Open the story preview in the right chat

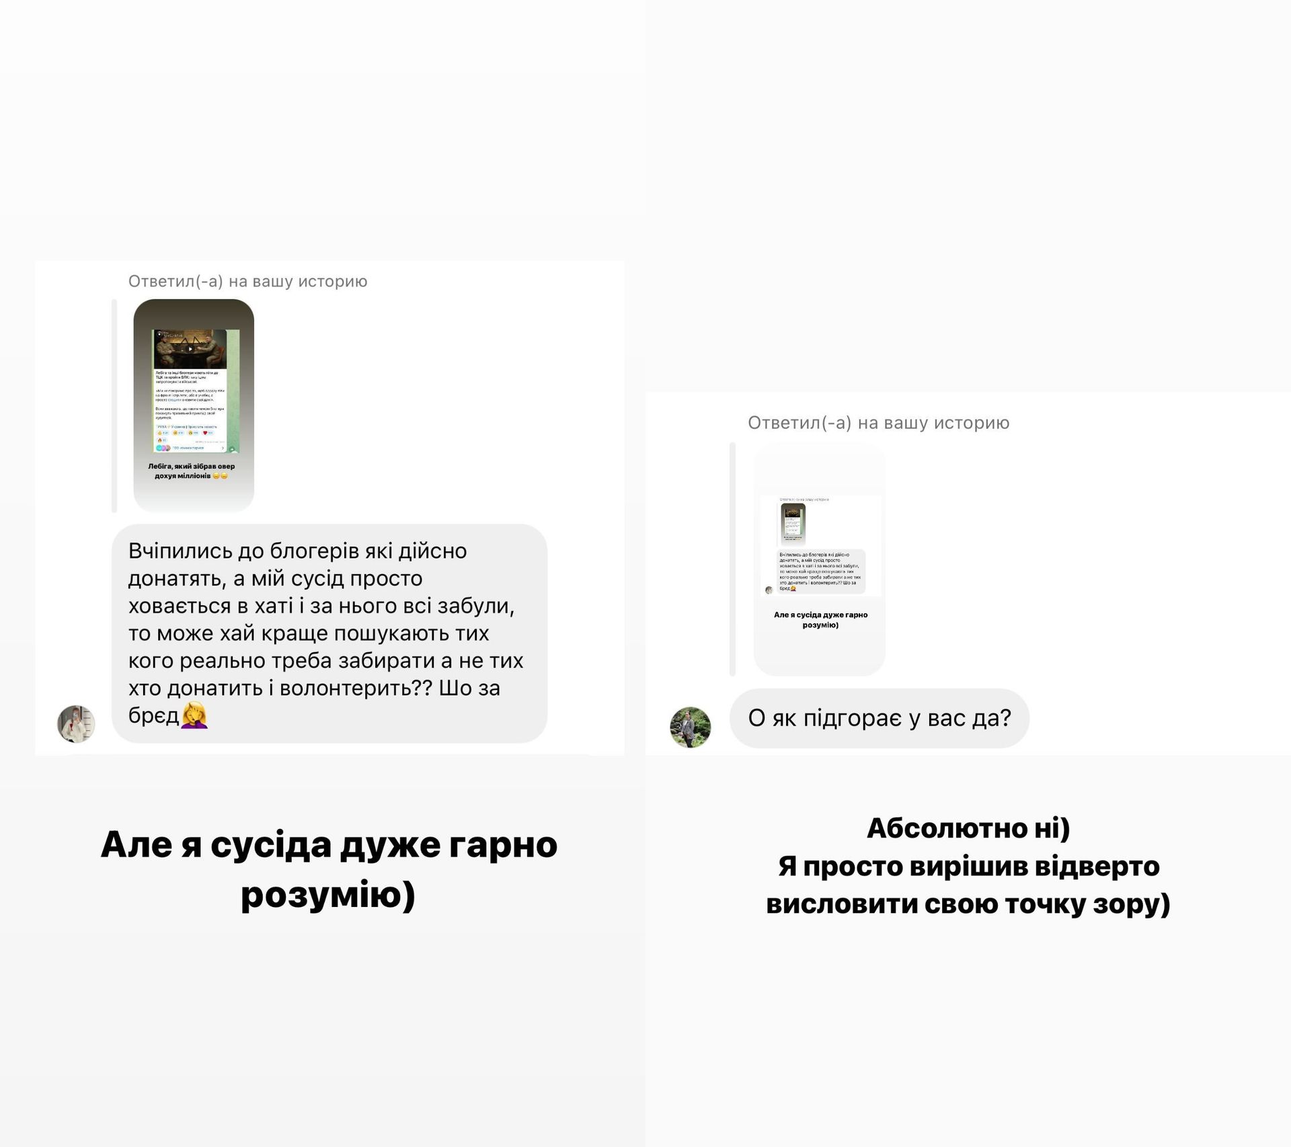click(819, 559)
